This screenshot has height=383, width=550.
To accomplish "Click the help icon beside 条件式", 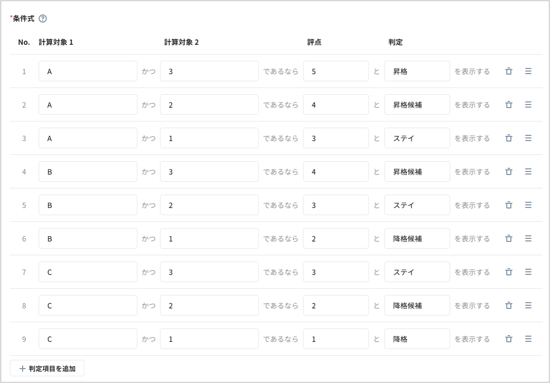I will tap(43, 19).
